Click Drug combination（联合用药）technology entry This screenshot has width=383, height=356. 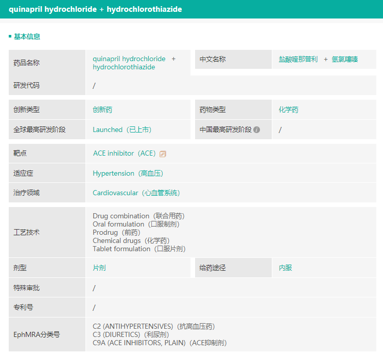(x=138, y=216)
